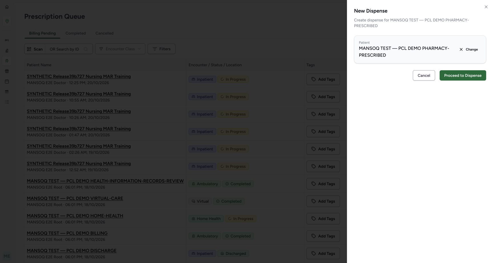493x263 pixels.
Task: Open the beds icon in the sidebar
Action: point(7,40)
